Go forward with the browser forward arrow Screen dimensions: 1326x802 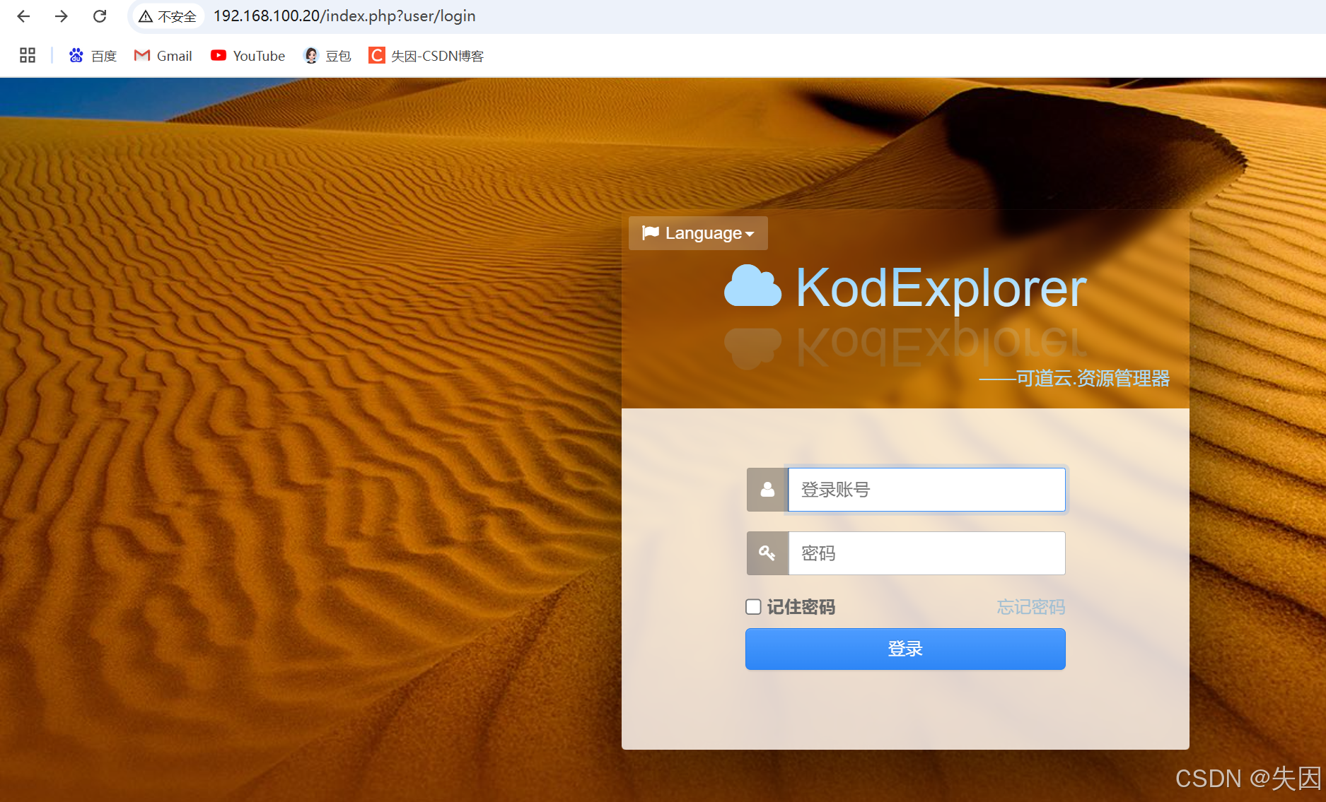[62, 16]
